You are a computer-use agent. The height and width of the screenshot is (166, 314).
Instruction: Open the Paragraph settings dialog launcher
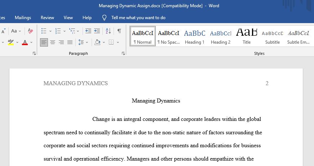tap(123, 53)
